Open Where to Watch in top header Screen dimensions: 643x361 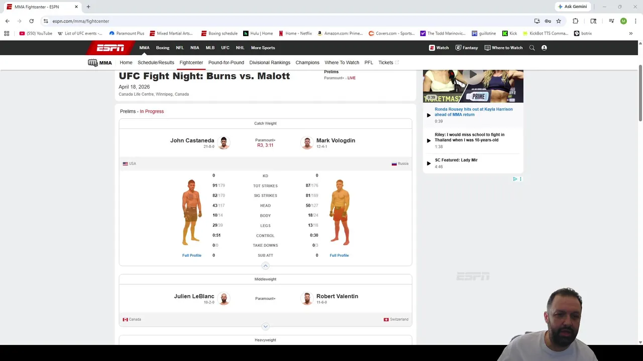click(x=503, y=48)
